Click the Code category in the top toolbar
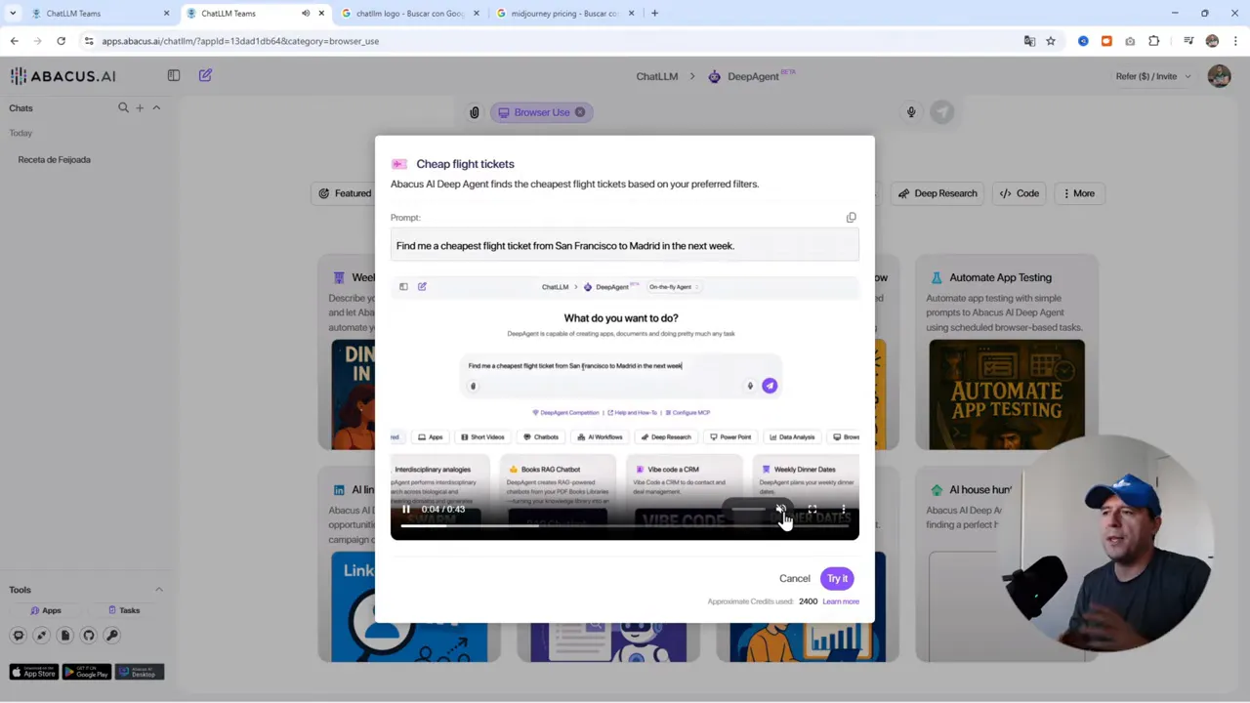Viewport: 1250px width, 703px height. click(x=1020, y=192)
